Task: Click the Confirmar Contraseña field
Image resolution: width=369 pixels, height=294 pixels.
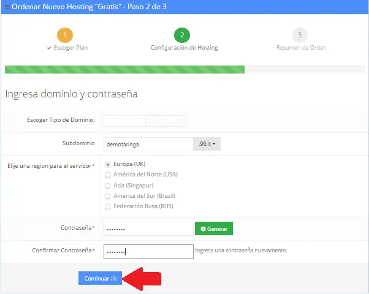Action: click(x=148, y=252)
